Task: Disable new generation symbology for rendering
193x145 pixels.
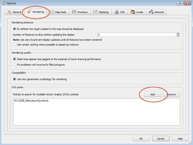Action: coord(14,79)
